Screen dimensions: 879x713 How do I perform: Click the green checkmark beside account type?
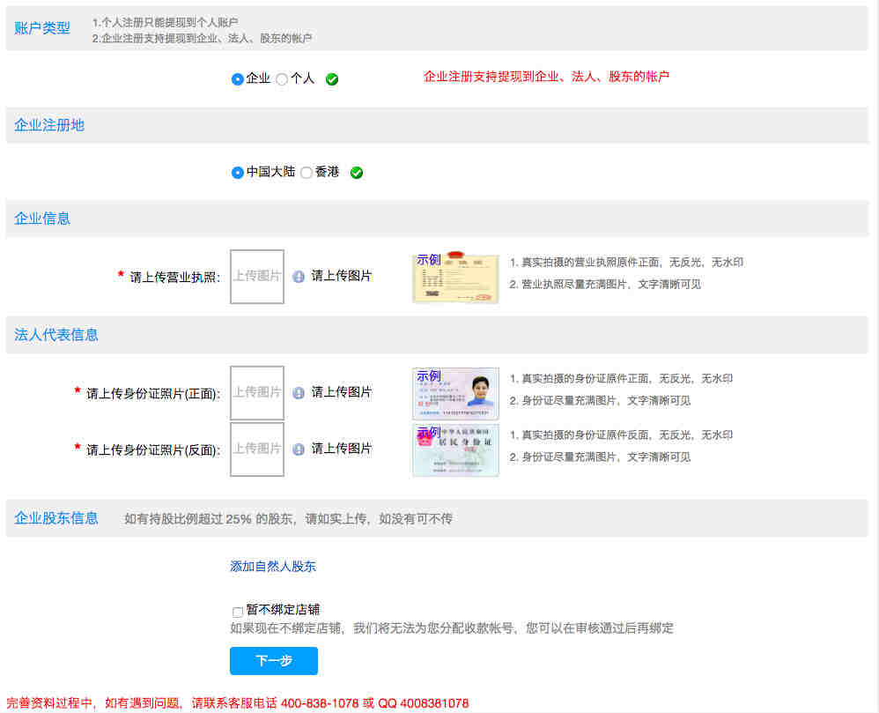332,79
